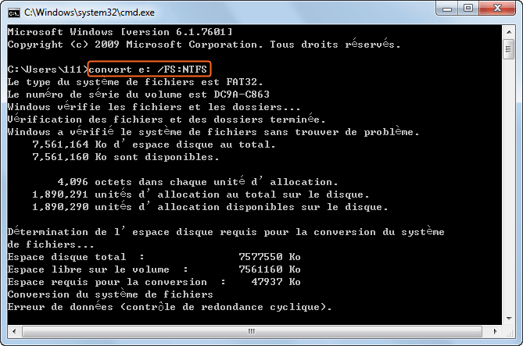Click the line stating FAT32 file system type
This screenshot has width=523, height=346.
[135, 82]
